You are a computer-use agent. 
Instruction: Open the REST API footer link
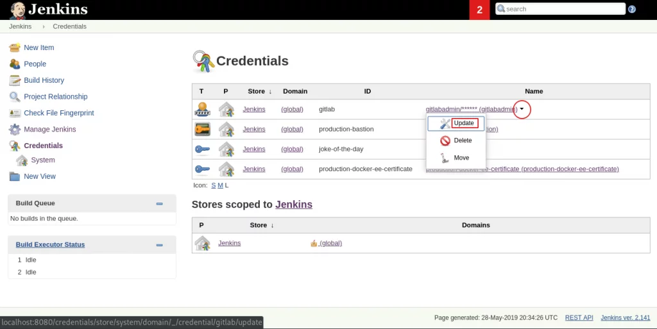point(579,317)
